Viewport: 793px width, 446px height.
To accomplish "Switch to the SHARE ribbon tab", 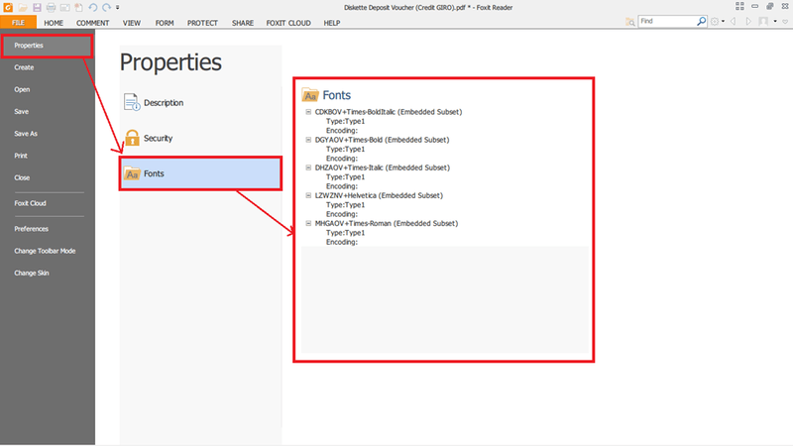I will (243, 23).
